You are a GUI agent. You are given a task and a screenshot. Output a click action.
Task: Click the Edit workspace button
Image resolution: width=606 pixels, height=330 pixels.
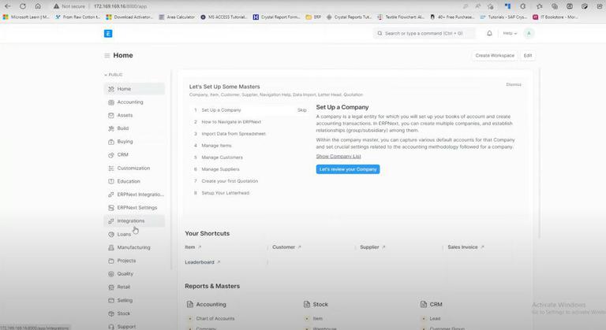click(528, 56)
